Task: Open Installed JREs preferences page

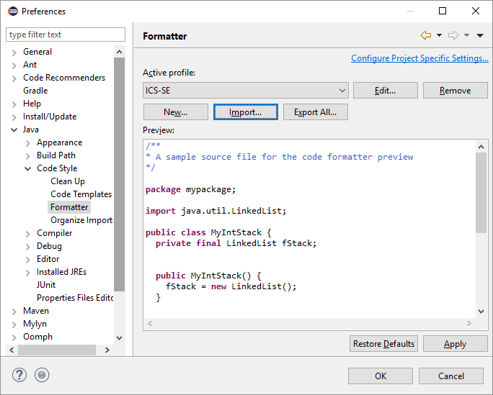Action: pos(61,272)
